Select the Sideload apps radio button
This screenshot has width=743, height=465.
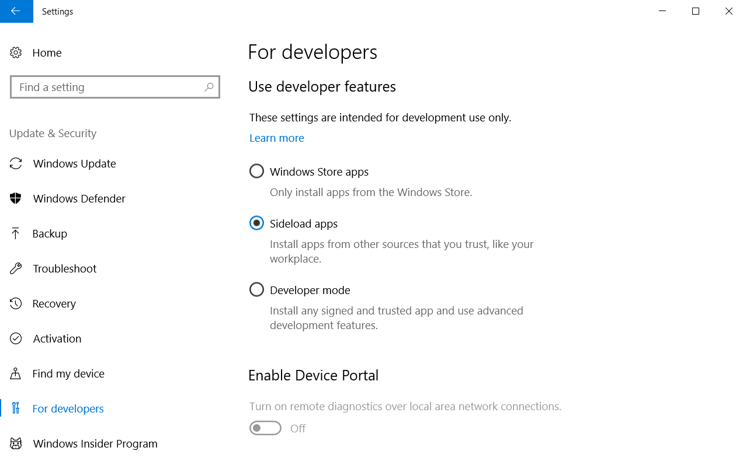tap(256, 223)
